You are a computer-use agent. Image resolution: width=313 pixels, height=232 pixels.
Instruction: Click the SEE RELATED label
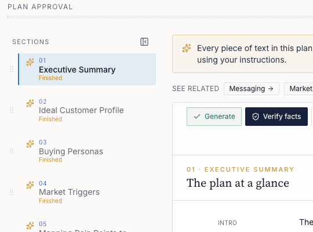(x=196, y=89)
